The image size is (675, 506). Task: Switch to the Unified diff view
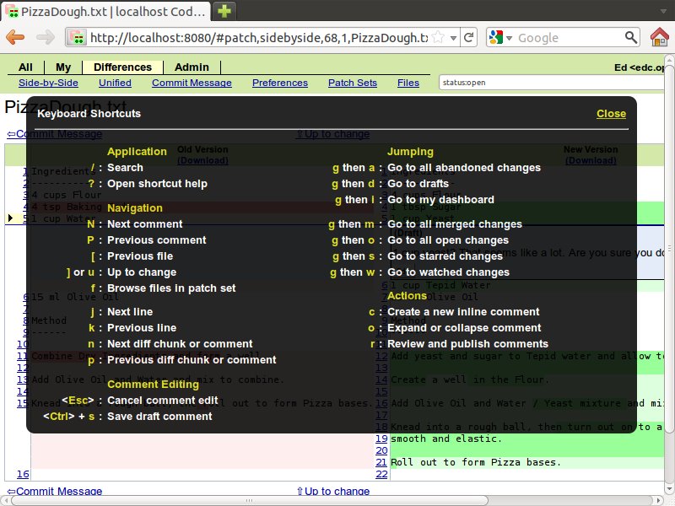(115, 83)
